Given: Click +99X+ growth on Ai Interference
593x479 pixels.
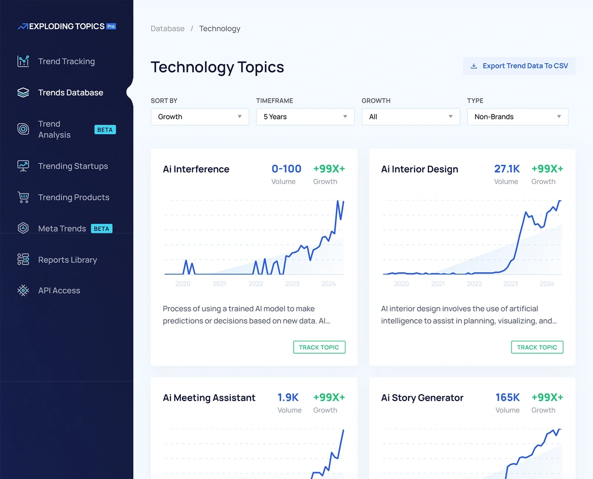Looking at the screenshot, I should 329,169.
